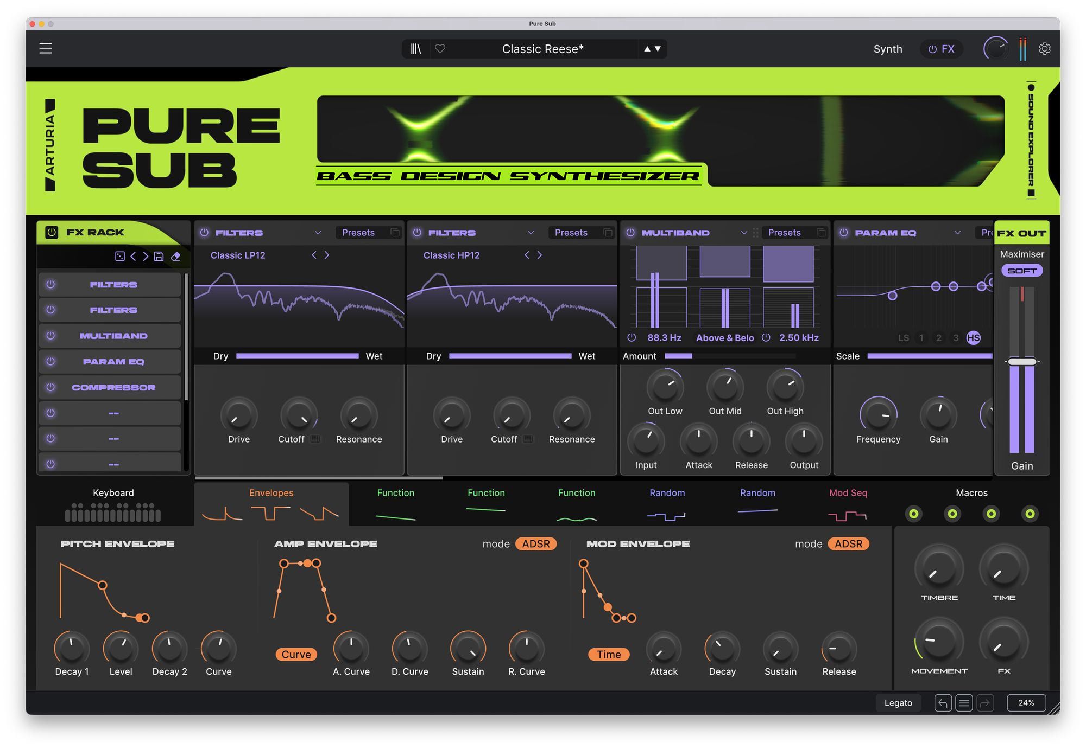Click the redo arrow in bottom bar
The width and height of the screenshot is (1086, 749).
coord(985,703)
